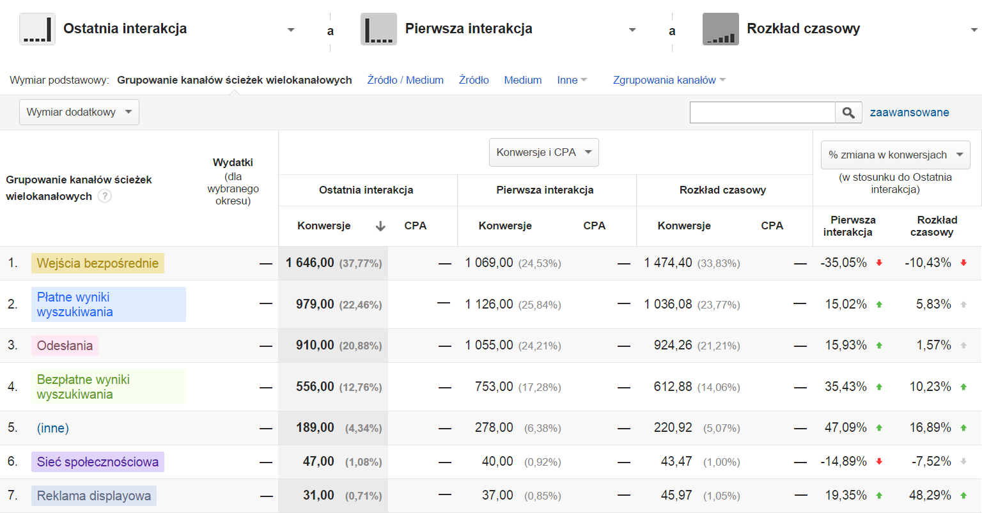The height and width of the screenshot is (513, 982).
Task: Open the Wejścia bezpośrednie channel
Action: [x=98, y=263]
